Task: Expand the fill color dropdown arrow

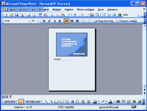Action: 99,101
